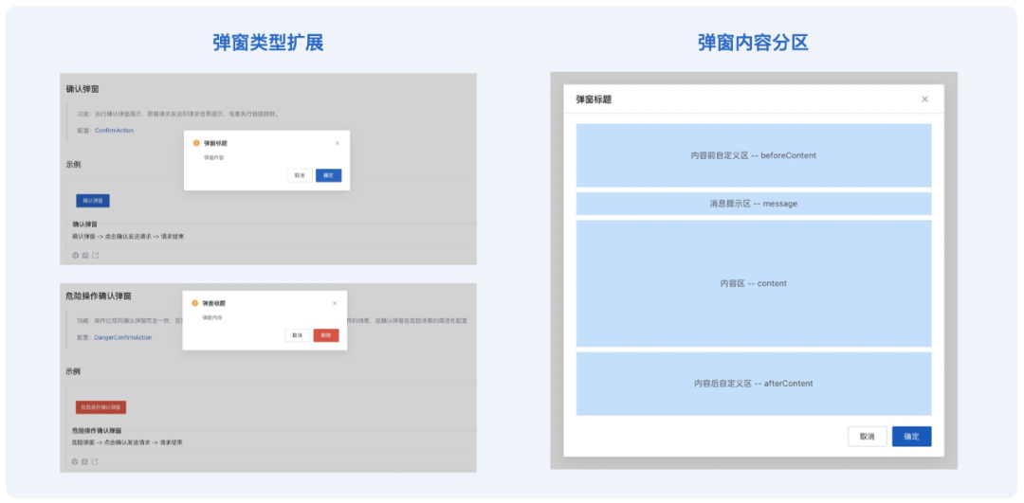This screenshot has width=1024, height=503.
Task: Open external-link icon under 确认弹窗 example
Action: tap(96, 255)
